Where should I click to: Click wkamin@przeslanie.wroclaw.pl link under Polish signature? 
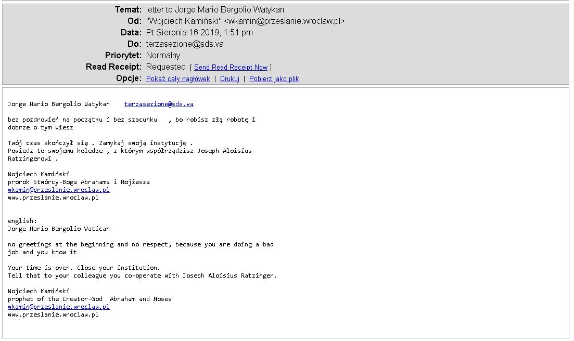point(59,190)
